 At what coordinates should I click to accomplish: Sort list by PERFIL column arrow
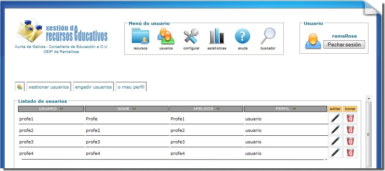click(294, 109)
